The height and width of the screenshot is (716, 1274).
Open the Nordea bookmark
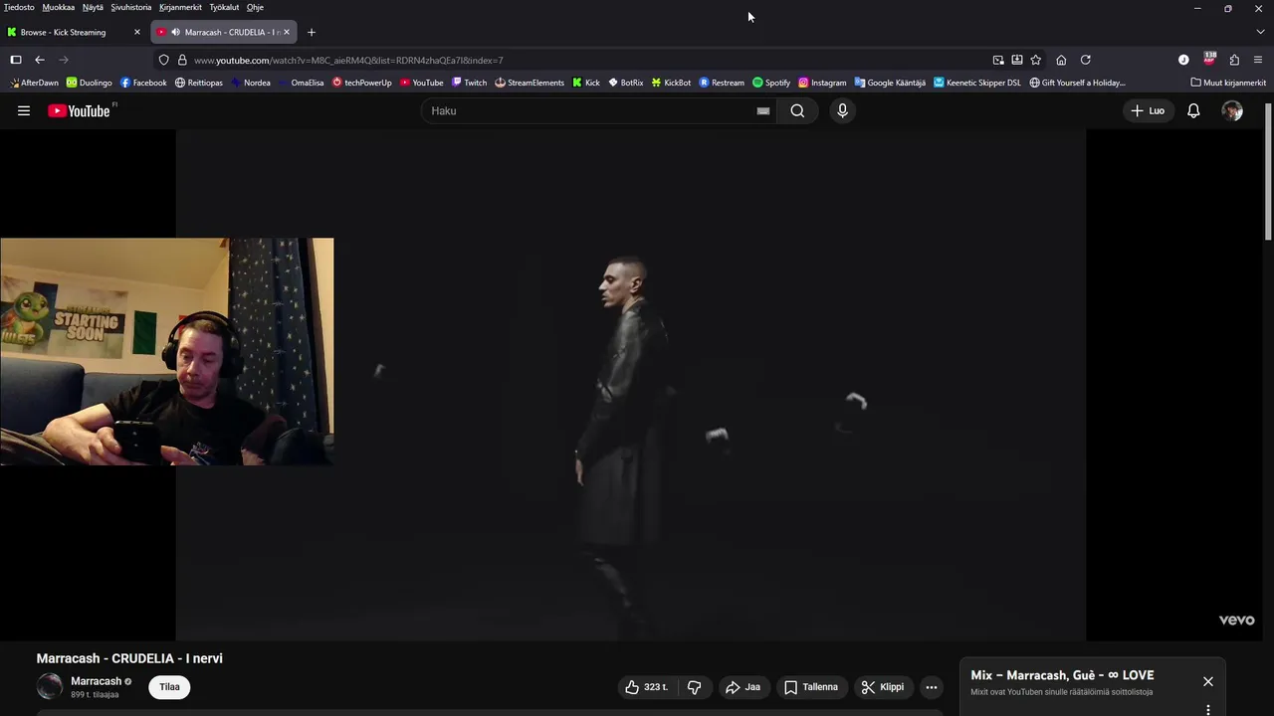(251, 83)
